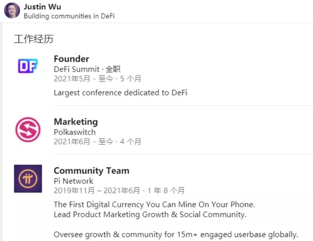This screenshot has width=313, height=241.
Task: Click the 2021年6月 - 至今 · 4 个月 duration
Action: (x=97, y=141)
